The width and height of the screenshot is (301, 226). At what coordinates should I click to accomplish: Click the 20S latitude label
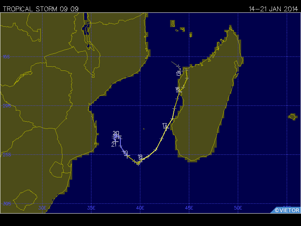point(7,106)
